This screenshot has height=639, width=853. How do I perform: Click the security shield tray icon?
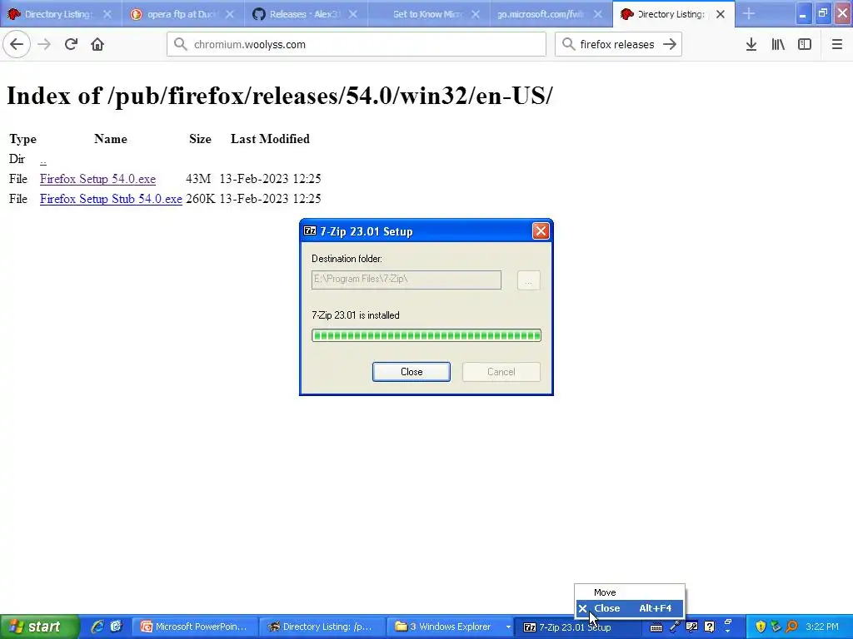point(761,627)
